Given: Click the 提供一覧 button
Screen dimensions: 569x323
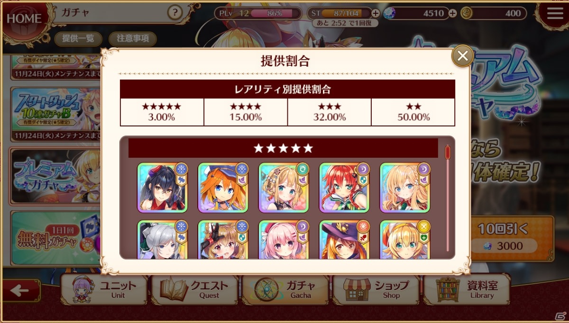Looking at the screenshot, I should point(79,39).
